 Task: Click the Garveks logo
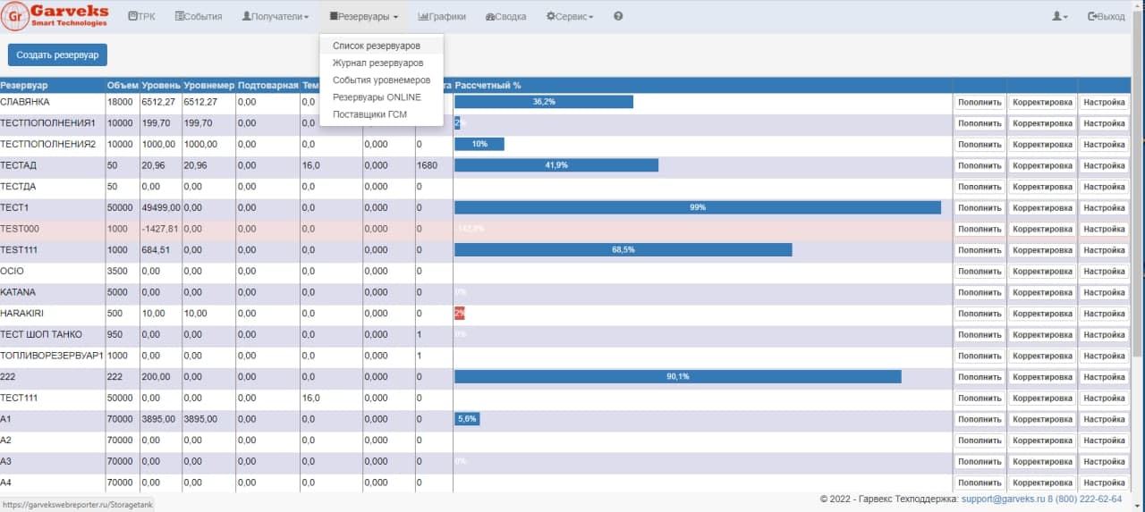(55, 16)
